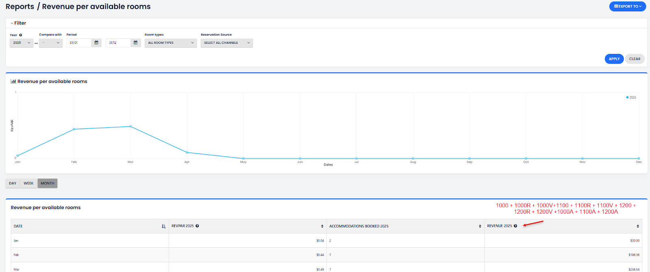Open the period start date calendar icon

(x=96, y=43)
